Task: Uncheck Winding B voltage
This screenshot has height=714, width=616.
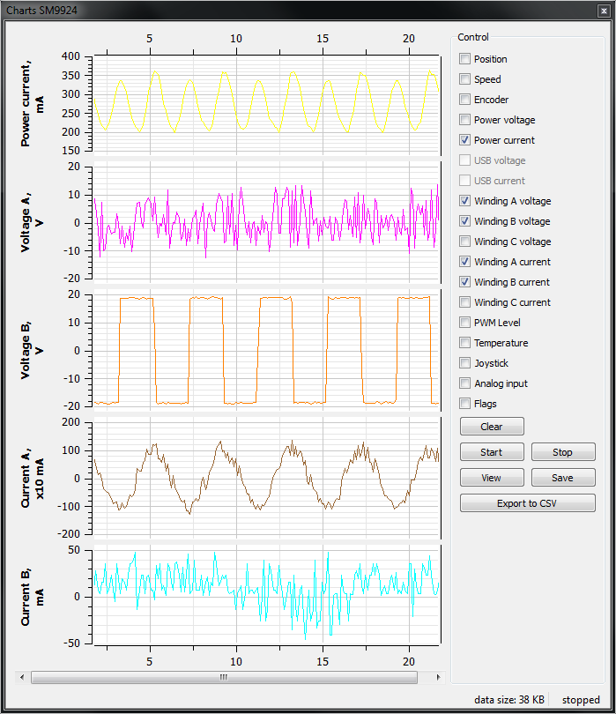Action: tap(464, 221)
